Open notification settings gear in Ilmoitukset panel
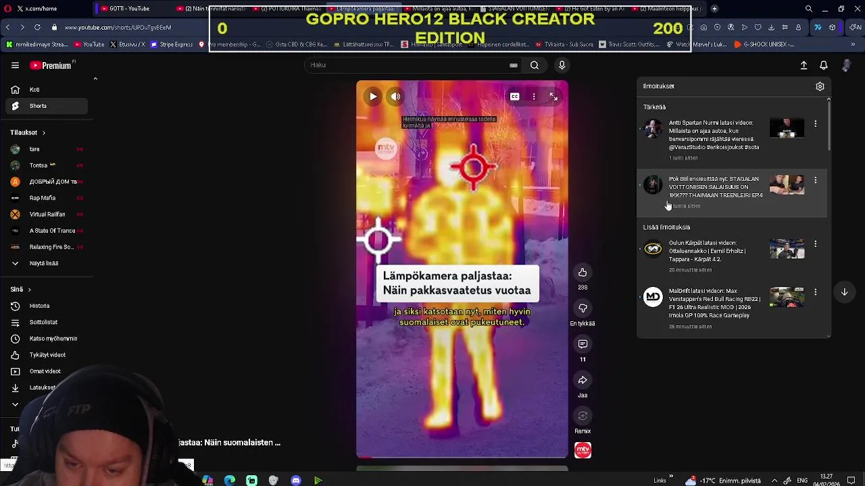865x486 pixels. coord(820,86)
